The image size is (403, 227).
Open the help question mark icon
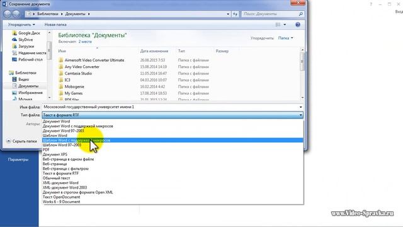[298, 25]
